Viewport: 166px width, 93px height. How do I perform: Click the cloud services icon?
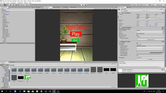[140, 5]
